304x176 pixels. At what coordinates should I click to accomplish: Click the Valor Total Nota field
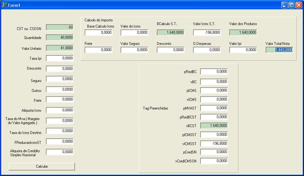[x=279, y=50]
